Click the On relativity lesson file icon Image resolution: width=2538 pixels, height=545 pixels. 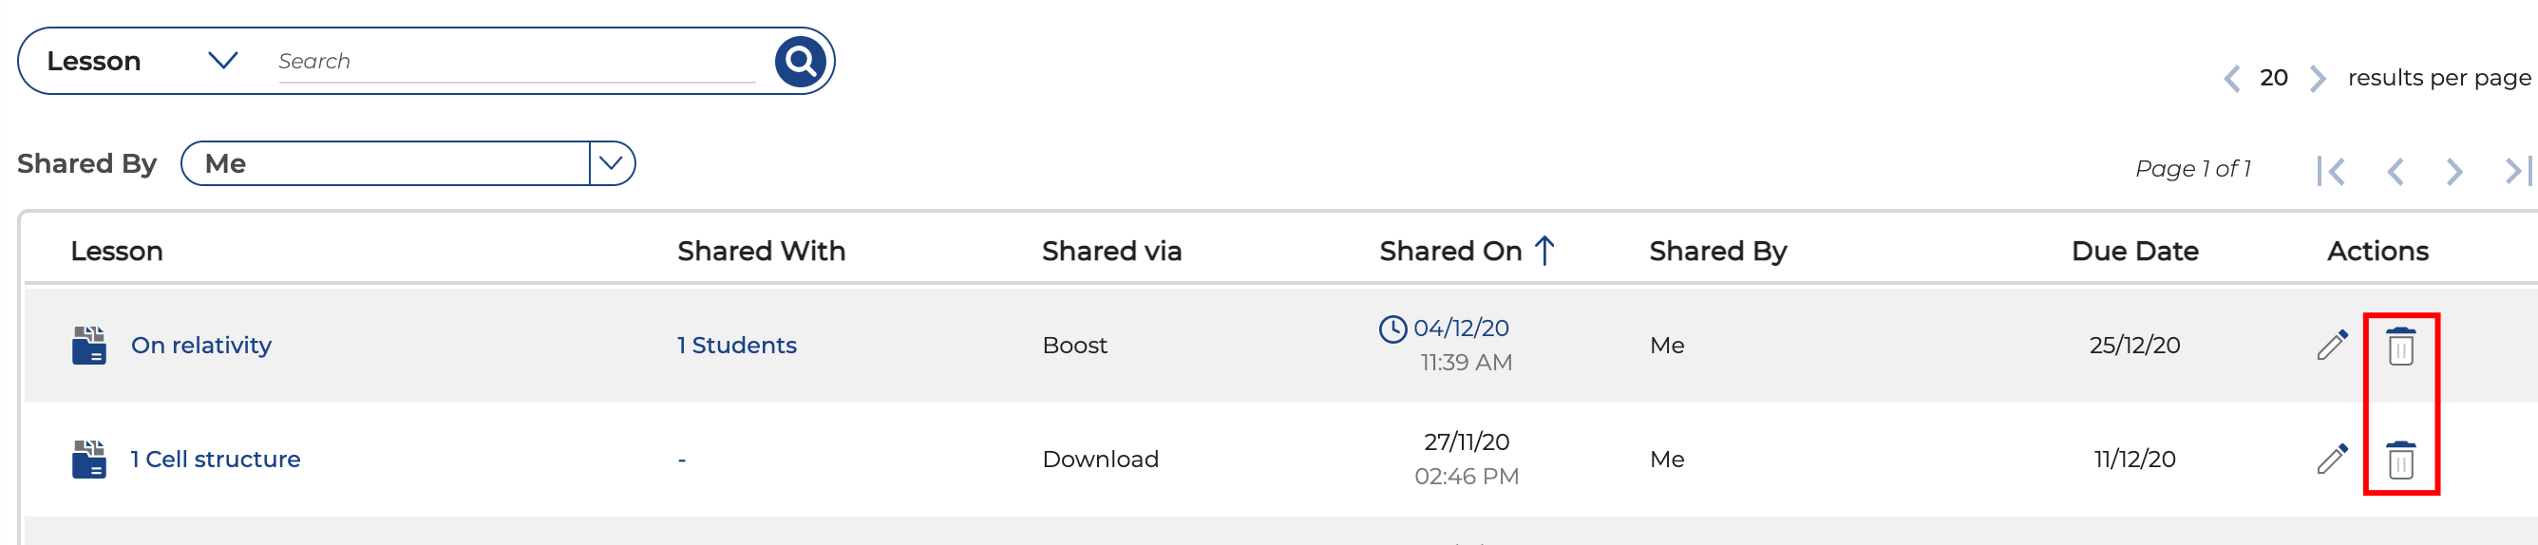coord(88,346)
